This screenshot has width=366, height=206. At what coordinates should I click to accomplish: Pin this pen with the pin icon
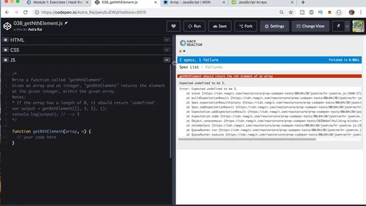point(338,26)
